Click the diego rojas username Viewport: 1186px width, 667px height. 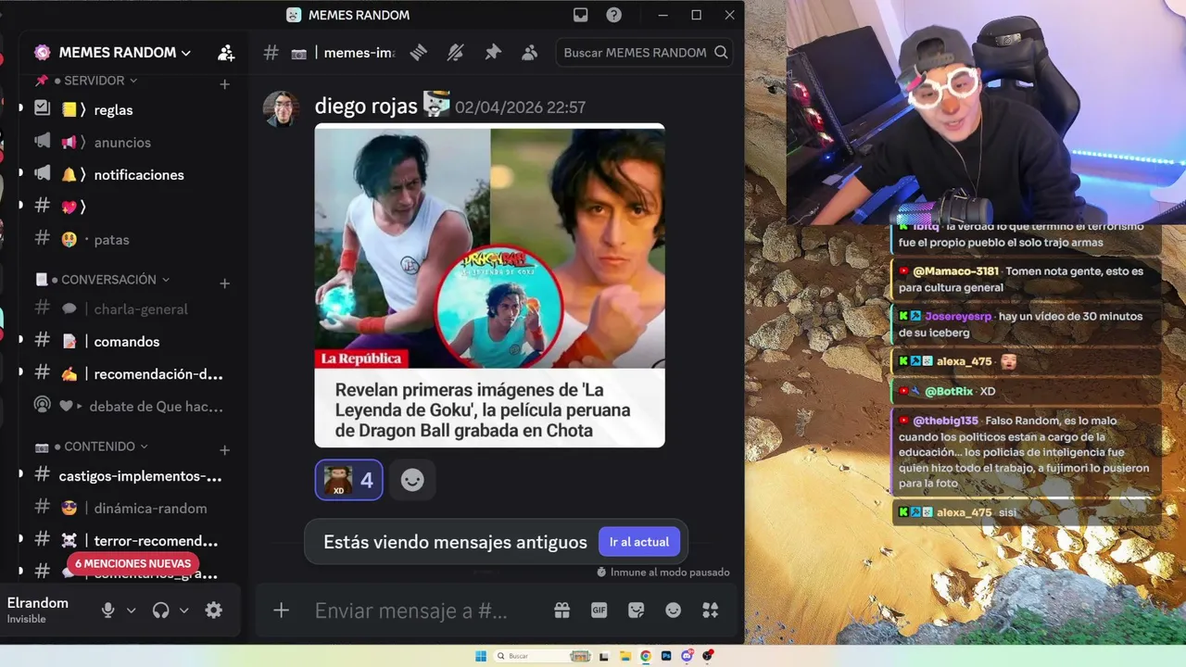366,107
